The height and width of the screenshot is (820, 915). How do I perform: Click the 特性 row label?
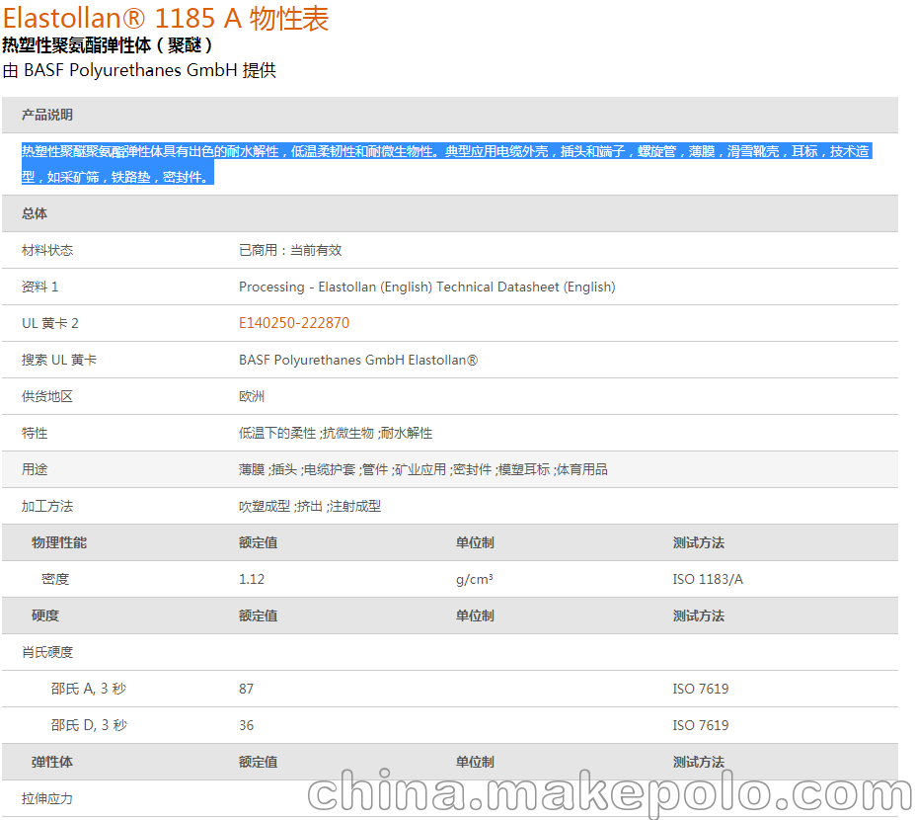(x=35, y=433)
